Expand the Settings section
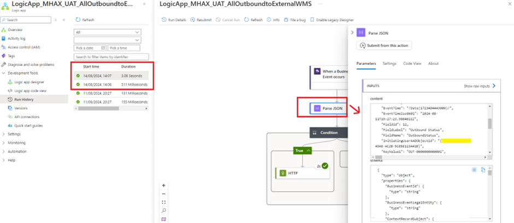Screen dimensions: 514x223 (14, 134)
